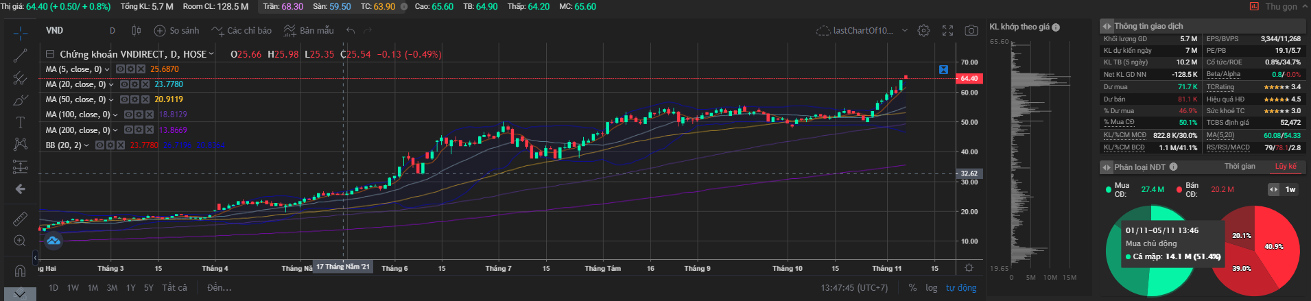Screen dimensions: 1311x301
Task: Open chart settings gear icon
Action: 924,31
